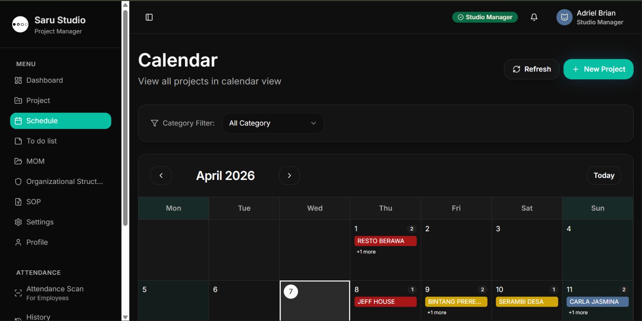Open the Dashboard menu item

(x=61, y=81)
